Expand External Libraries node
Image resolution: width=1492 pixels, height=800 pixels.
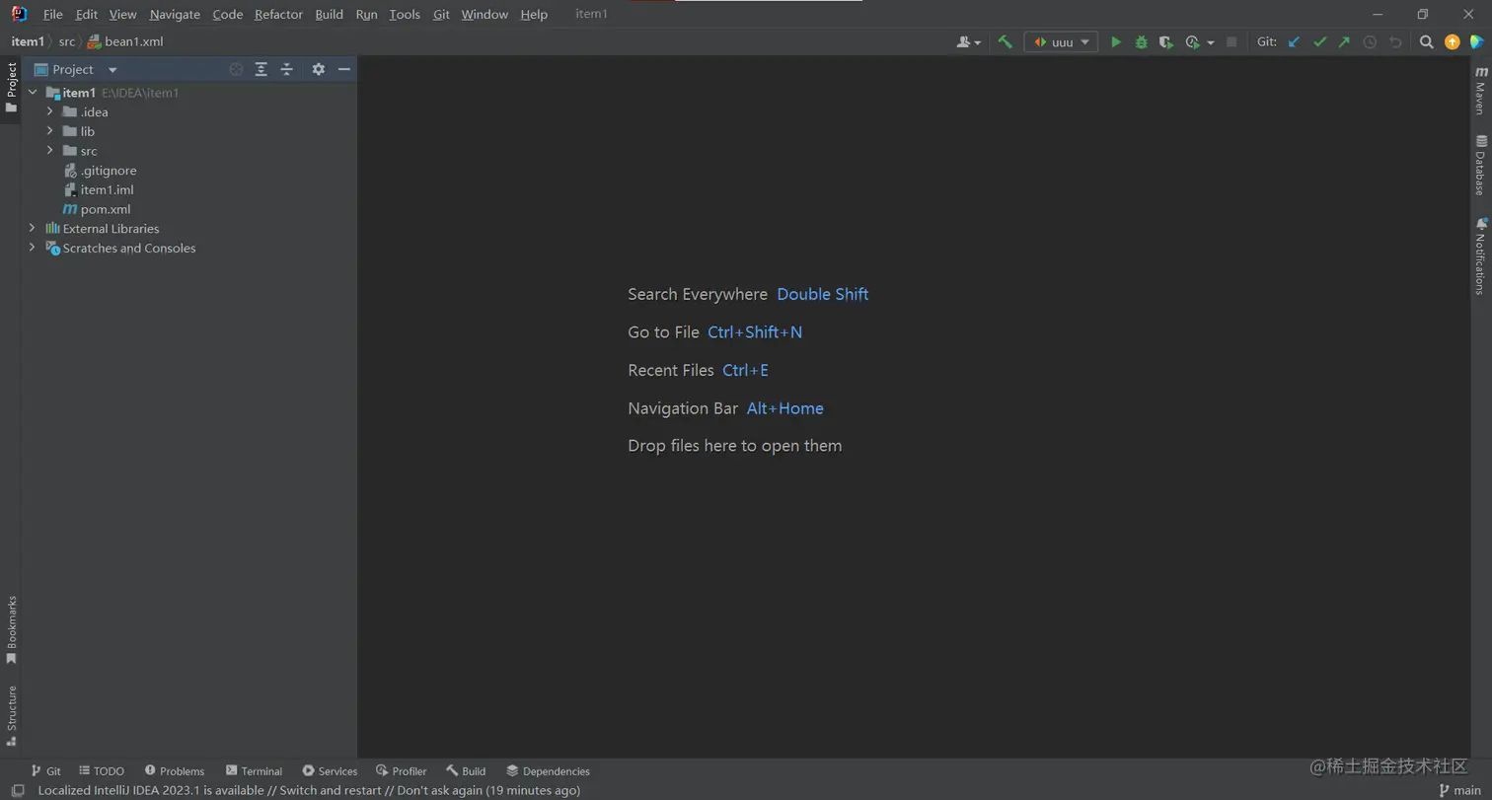[x=33, y=228]
